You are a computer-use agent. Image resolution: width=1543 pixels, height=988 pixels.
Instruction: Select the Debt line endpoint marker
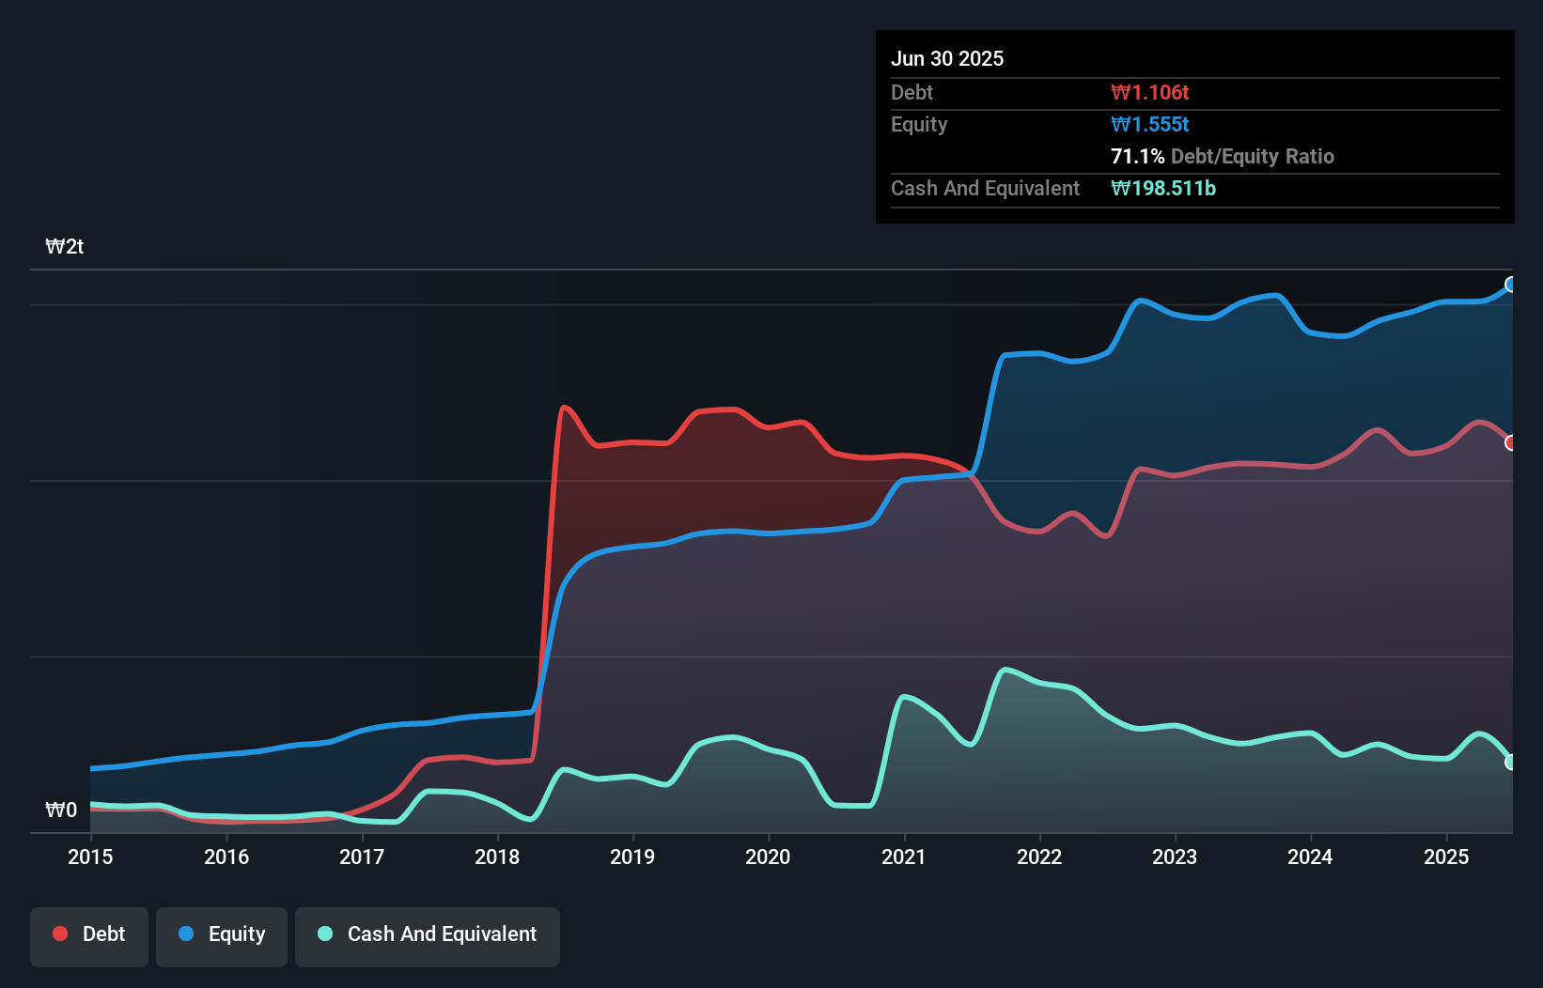click(x=1511, y=442)
